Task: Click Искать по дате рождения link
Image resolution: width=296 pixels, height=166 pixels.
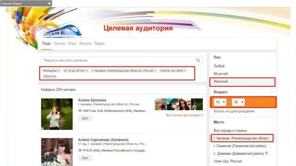Action: tap(234, 111)
